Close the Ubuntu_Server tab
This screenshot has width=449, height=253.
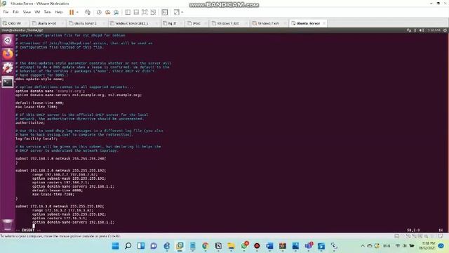(x=324, y=23)
